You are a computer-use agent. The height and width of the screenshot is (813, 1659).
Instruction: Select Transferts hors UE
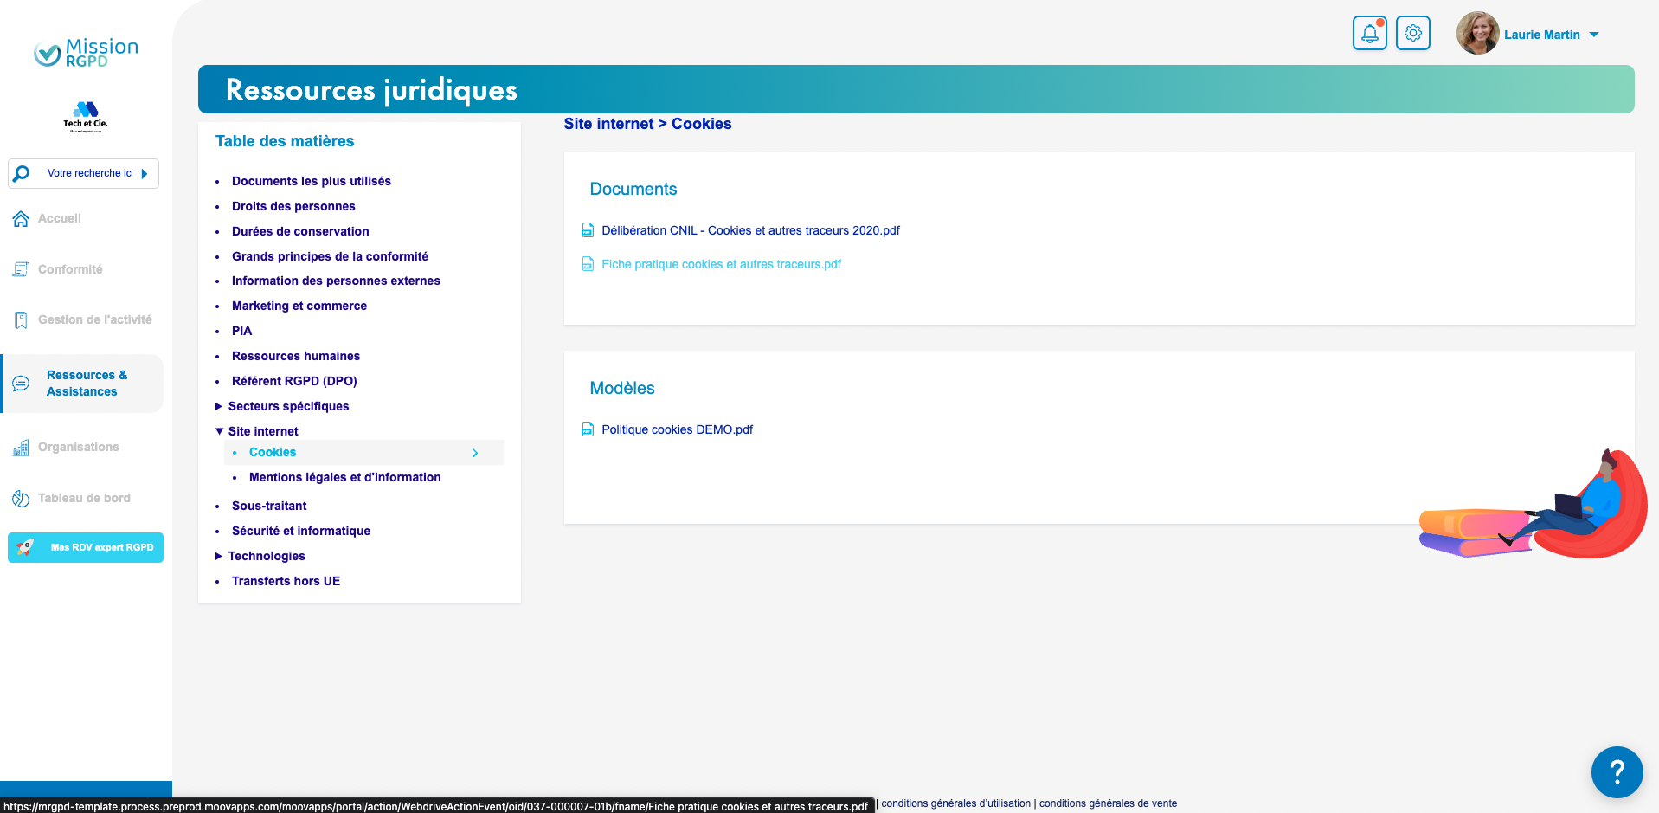click(286, 581)
